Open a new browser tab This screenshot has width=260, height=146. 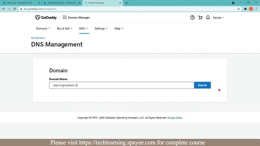[x=126, y=3]
